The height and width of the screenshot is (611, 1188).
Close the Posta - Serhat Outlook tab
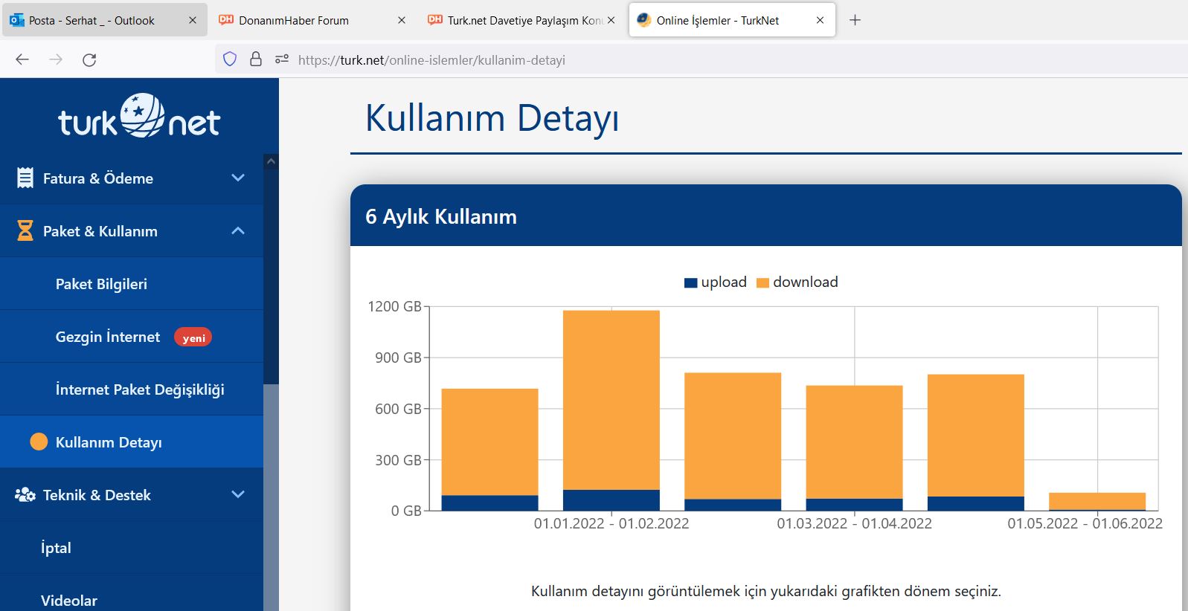193,20
